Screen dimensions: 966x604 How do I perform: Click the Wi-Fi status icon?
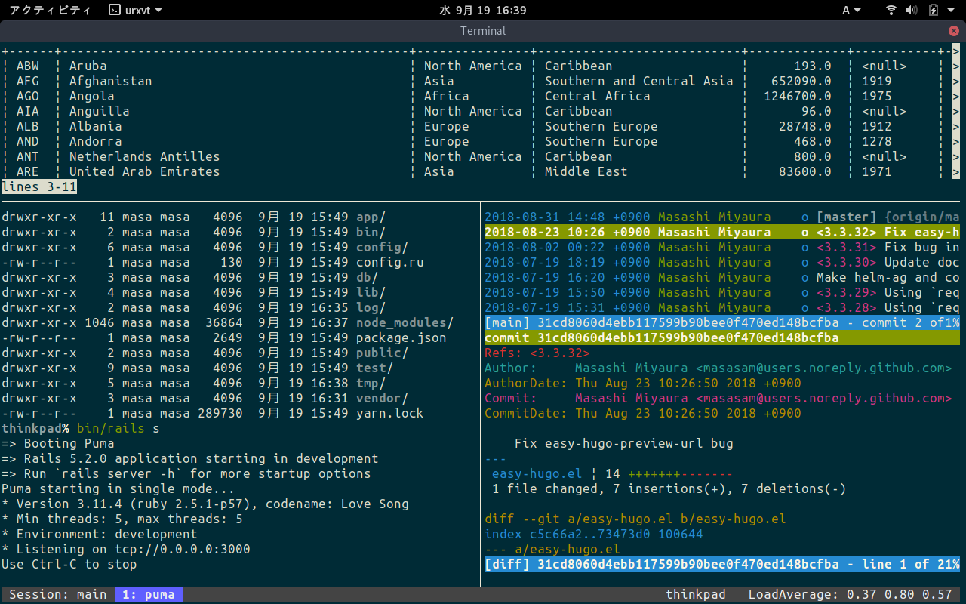(x=891, y=11)
